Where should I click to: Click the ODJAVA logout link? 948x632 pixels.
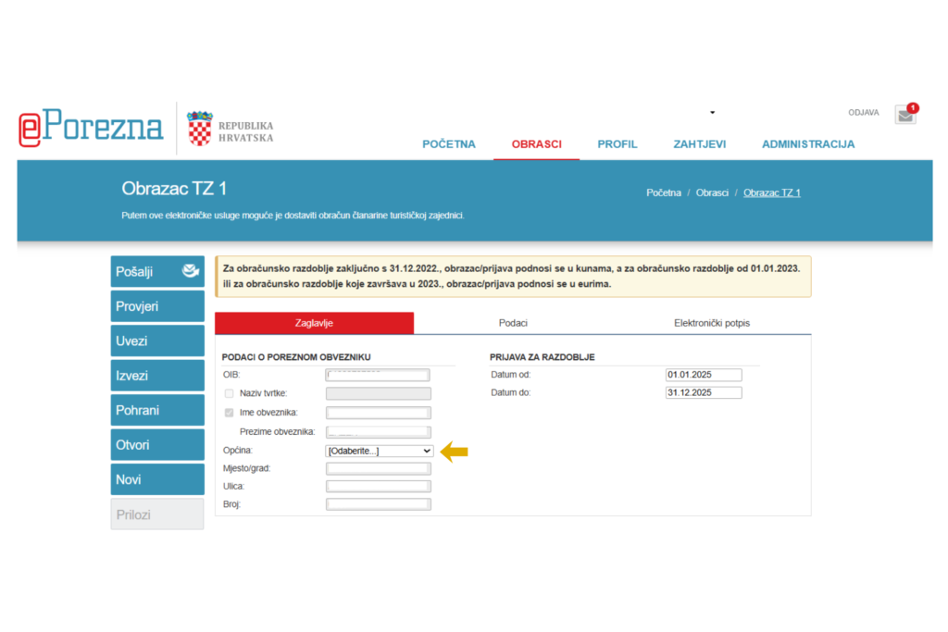tap(864, 112)
